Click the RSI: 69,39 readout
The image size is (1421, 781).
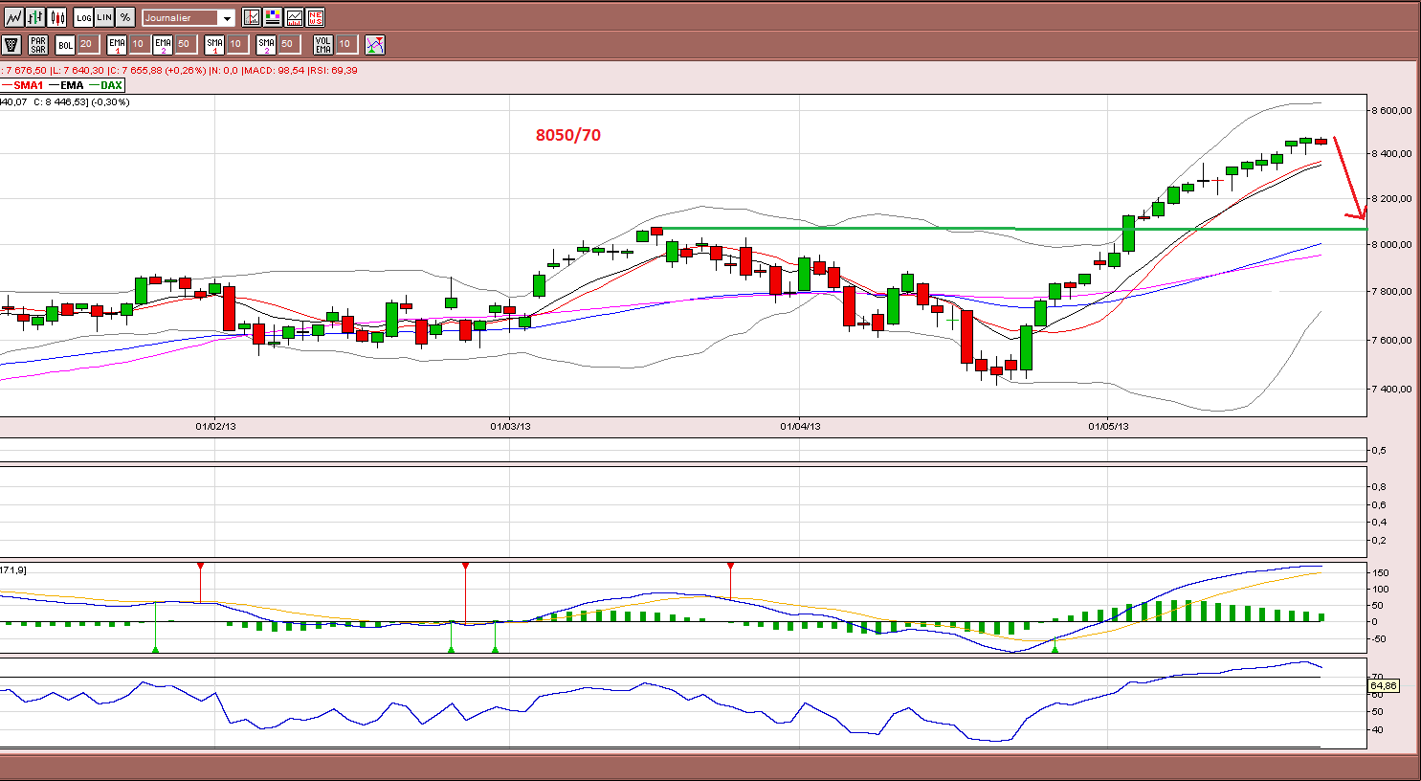pos(333,70)
